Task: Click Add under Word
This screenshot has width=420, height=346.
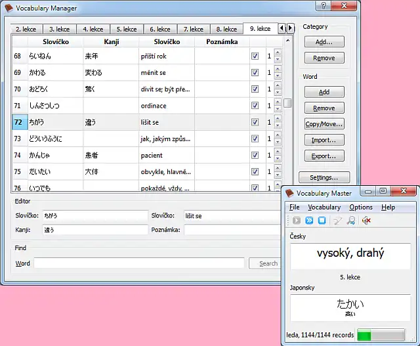Action: pos(324,92)
